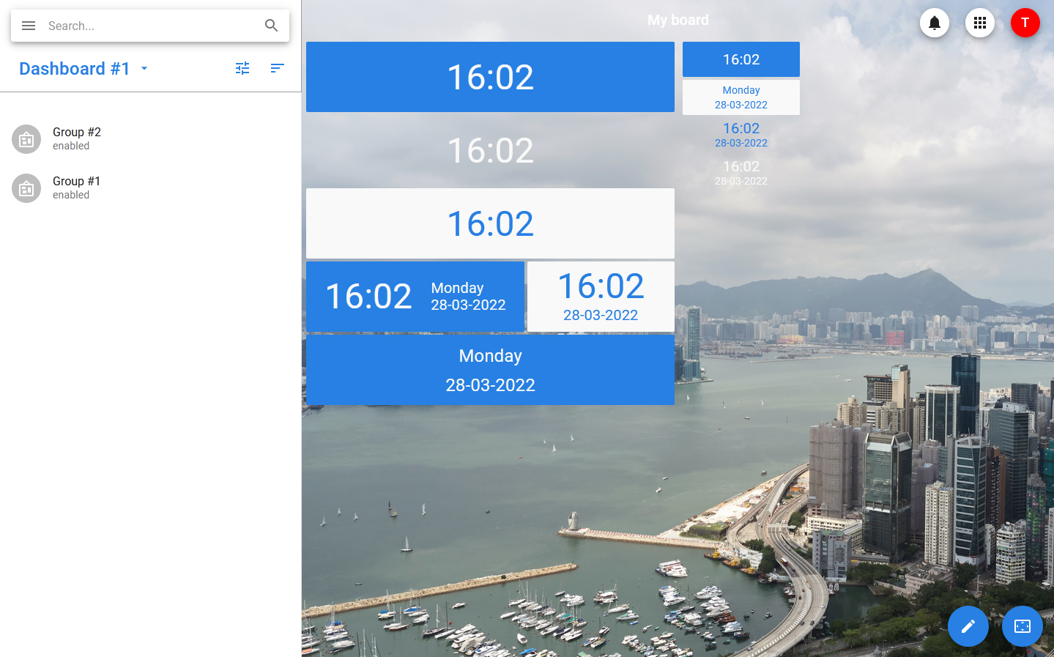Click the My board title
1054x657 pixels.
(x=678, y=20)
